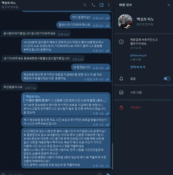
Task: Open the quoted 검수 절차 안내 reply
Action: [x=66, y=98]
